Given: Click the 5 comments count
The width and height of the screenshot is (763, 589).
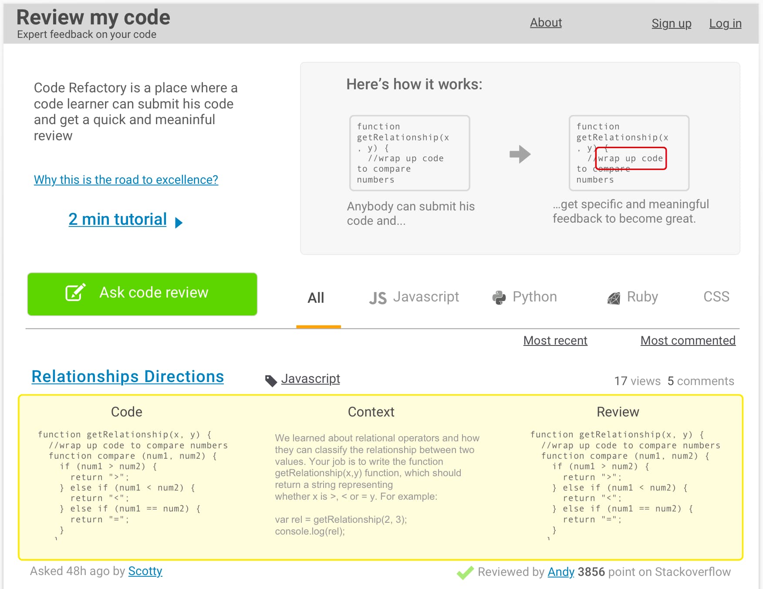Looking at the screenshot, I should 701,381.
